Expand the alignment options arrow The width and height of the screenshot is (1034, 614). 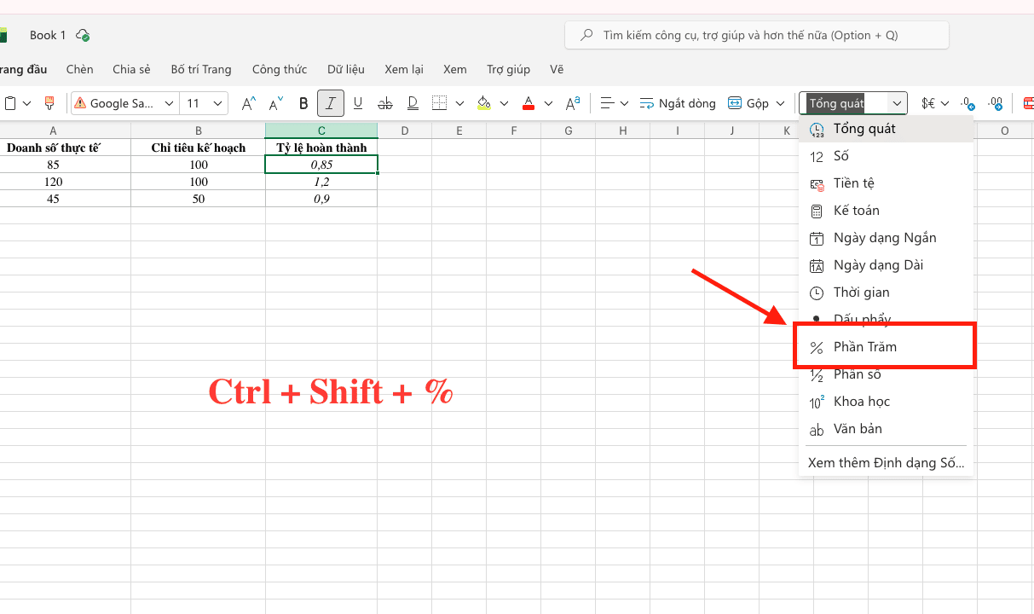pyautogui.click(x=624, y=103)
